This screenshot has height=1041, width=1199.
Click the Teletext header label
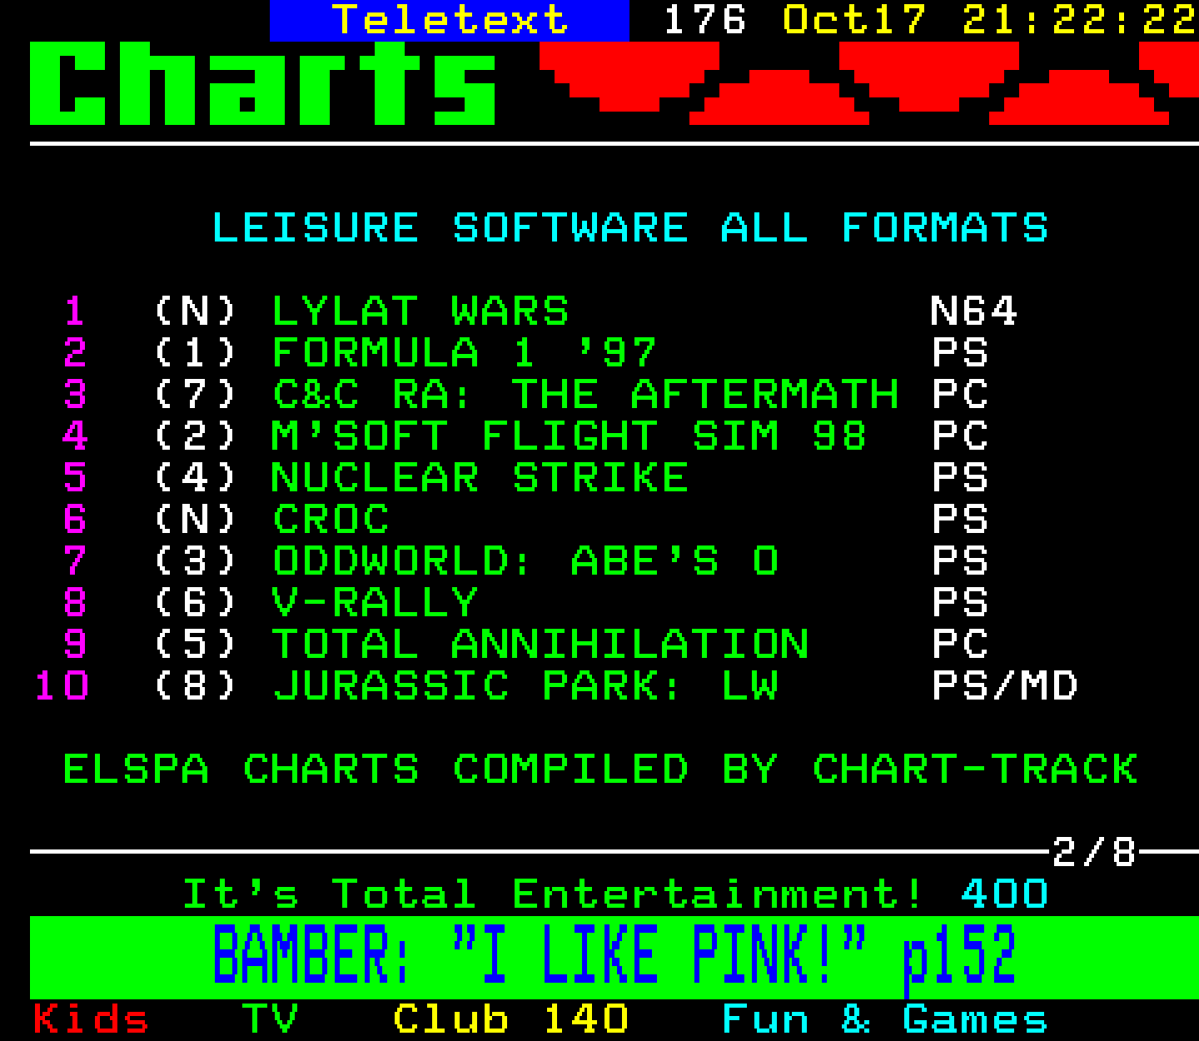pyautogui.click(x=450, y=20)
